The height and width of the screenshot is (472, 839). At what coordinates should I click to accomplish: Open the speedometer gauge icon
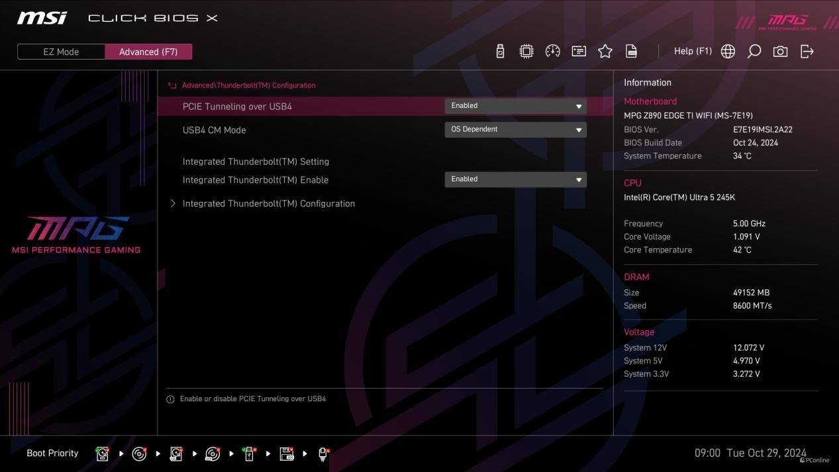click(552, 52)
